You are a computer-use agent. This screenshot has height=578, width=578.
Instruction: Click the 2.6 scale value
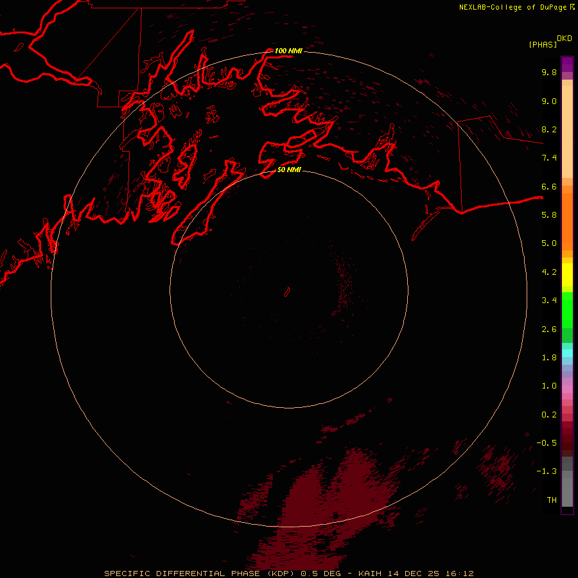point(549,329)
